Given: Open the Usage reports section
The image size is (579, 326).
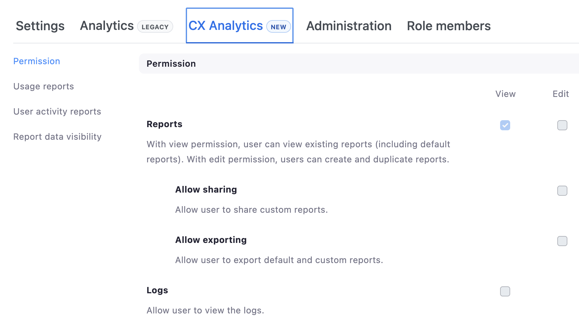Looking at the screenshot, I should click(44, 86).
